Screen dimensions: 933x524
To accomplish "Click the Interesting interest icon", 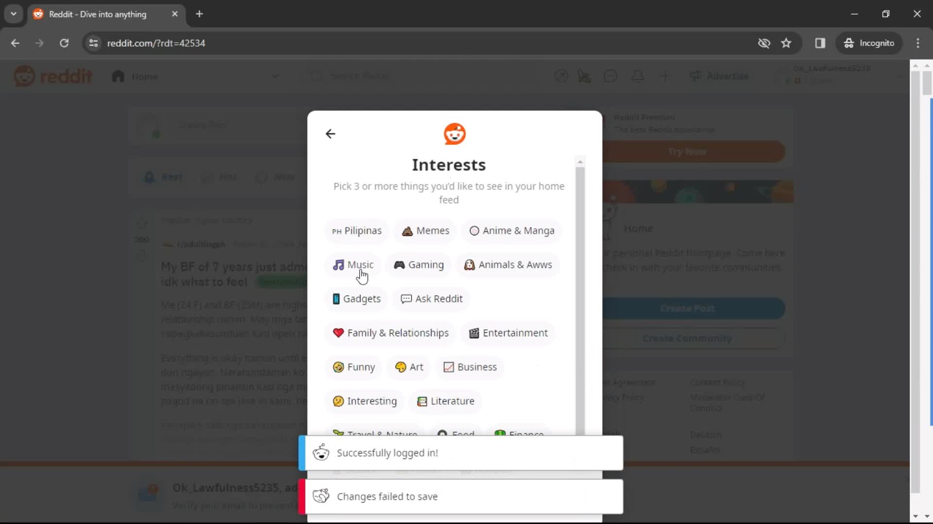I will (338, 400).
